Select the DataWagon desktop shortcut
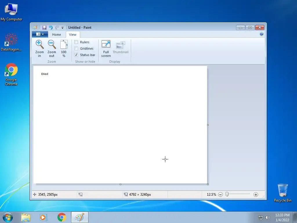 (11, 42)
